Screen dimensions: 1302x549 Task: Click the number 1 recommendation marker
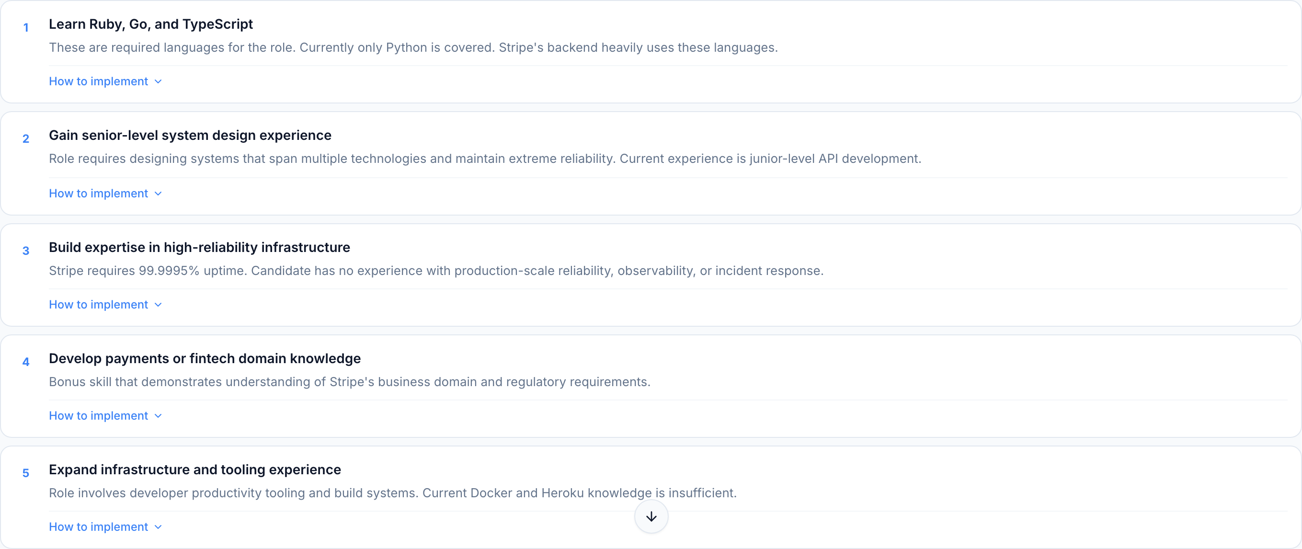pos(26,28)
